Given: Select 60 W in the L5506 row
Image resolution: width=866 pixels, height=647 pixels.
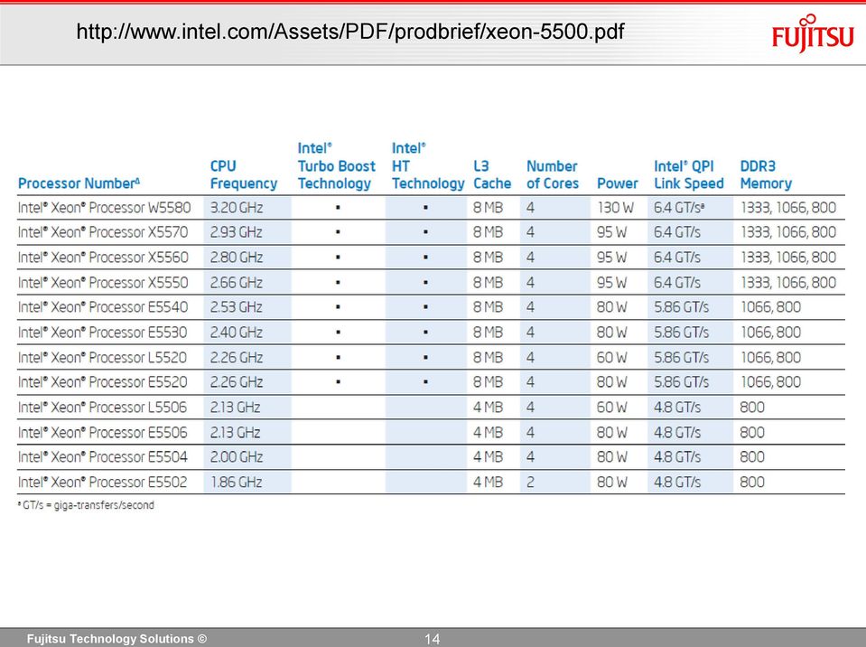Looking at the screenshot, I should tap(612, 408).
